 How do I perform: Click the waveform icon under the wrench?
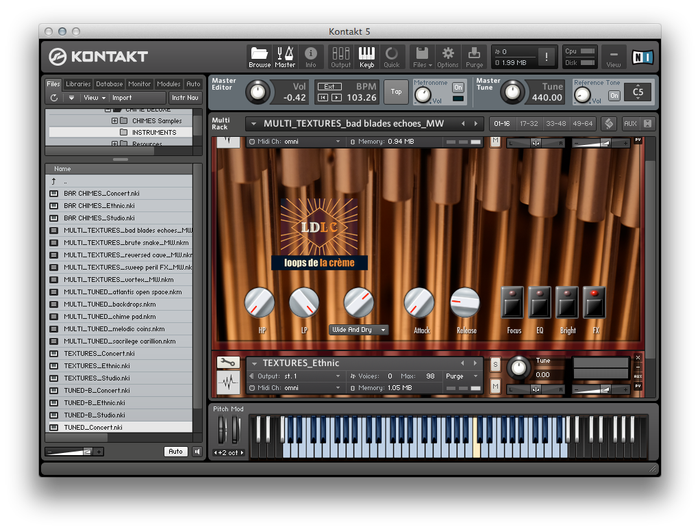click(x=228, y=383)
